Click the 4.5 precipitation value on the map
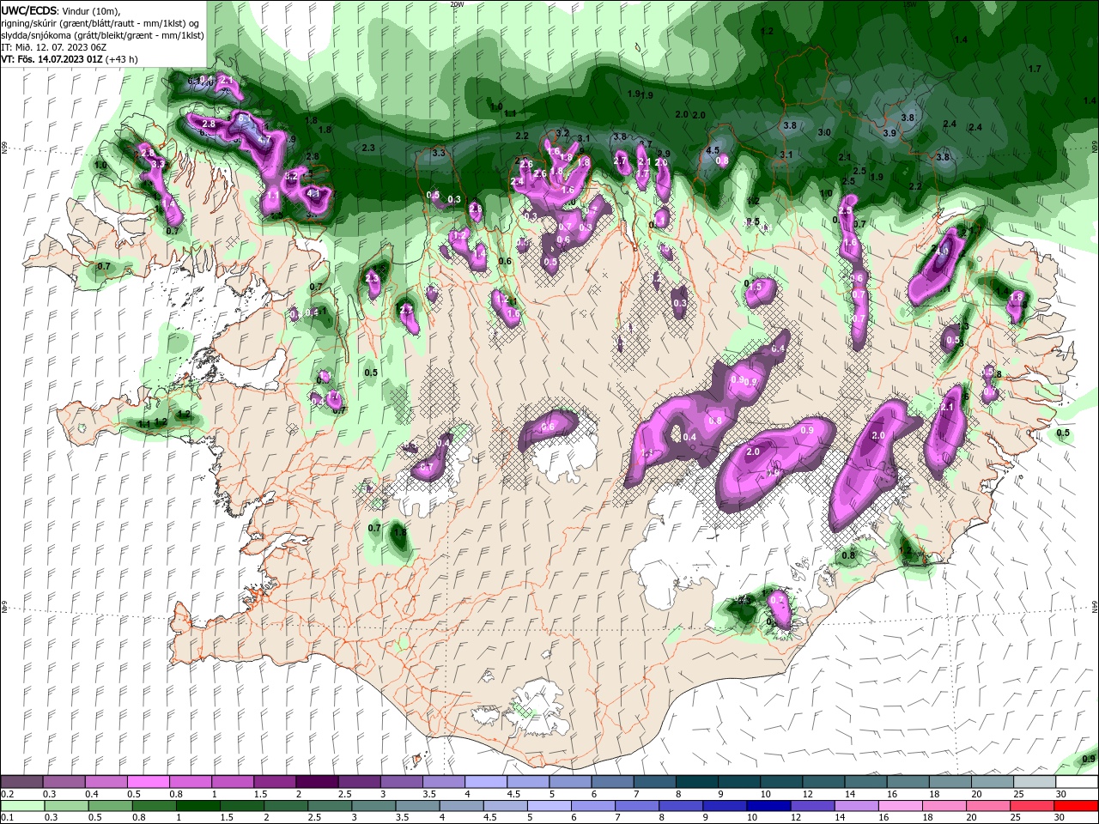This screenshot has width=1099, height=824. [x=713, y=150]
